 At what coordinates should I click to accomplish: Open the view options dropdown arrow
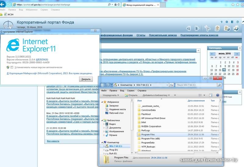(204, 95)
